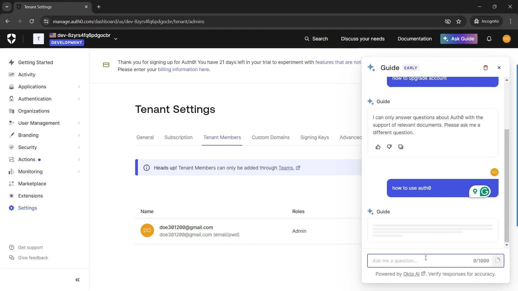The height and width of the screenshot is (291, 518).
Task: Give thumbs down to Guide response
Action: click(x=389, y=147)
